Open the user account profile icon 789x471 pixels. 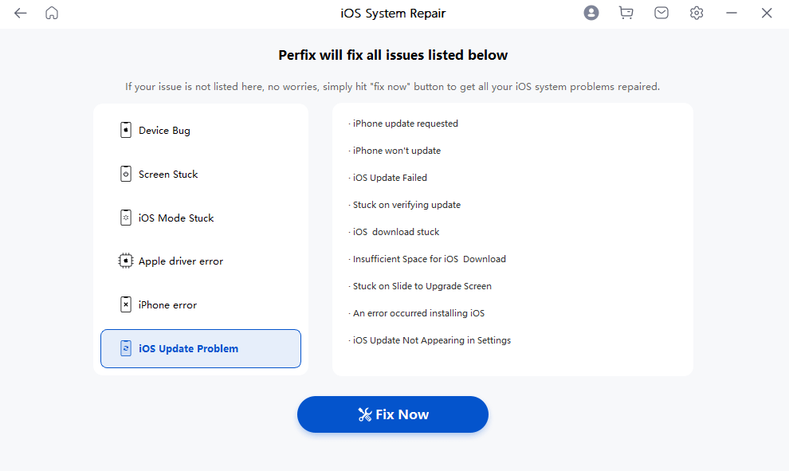click(591, 14)
